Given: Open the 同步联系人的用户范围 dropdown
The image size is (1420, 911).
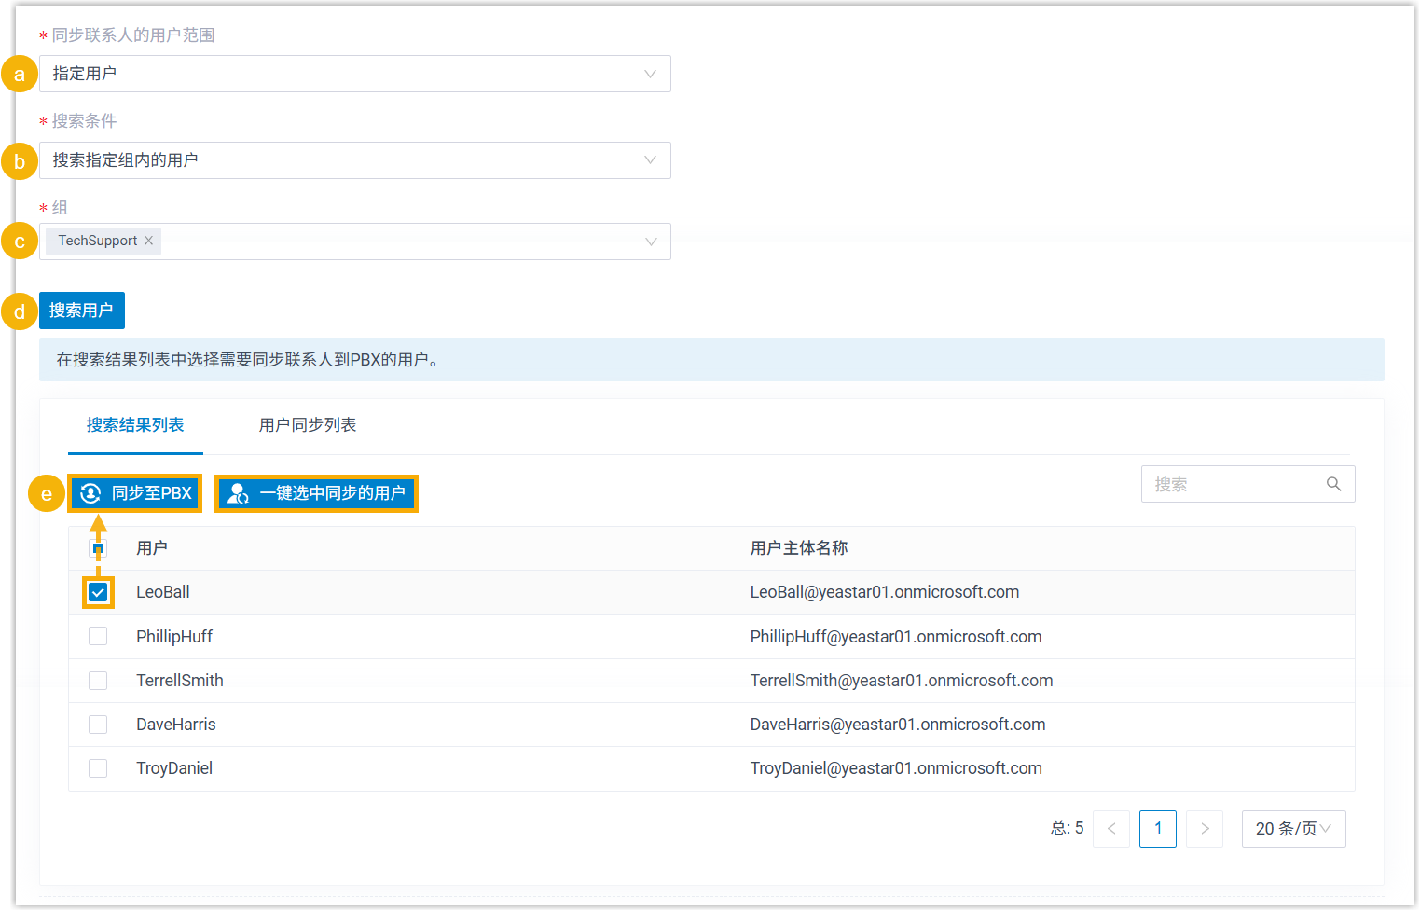Looking at the screenshot, I should 354,74.
